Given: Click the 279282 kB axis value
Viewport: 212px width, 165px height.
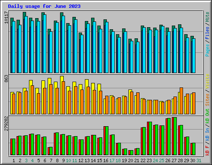Looking at the screenshot, I should pyautogui.click(x=6, y=123).
